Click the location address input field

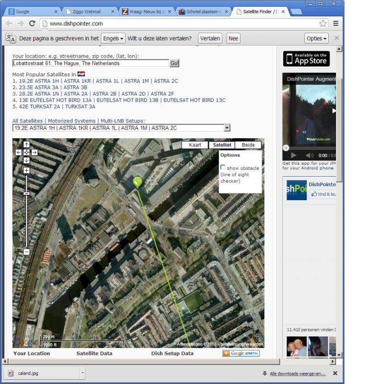pos(91,63)
